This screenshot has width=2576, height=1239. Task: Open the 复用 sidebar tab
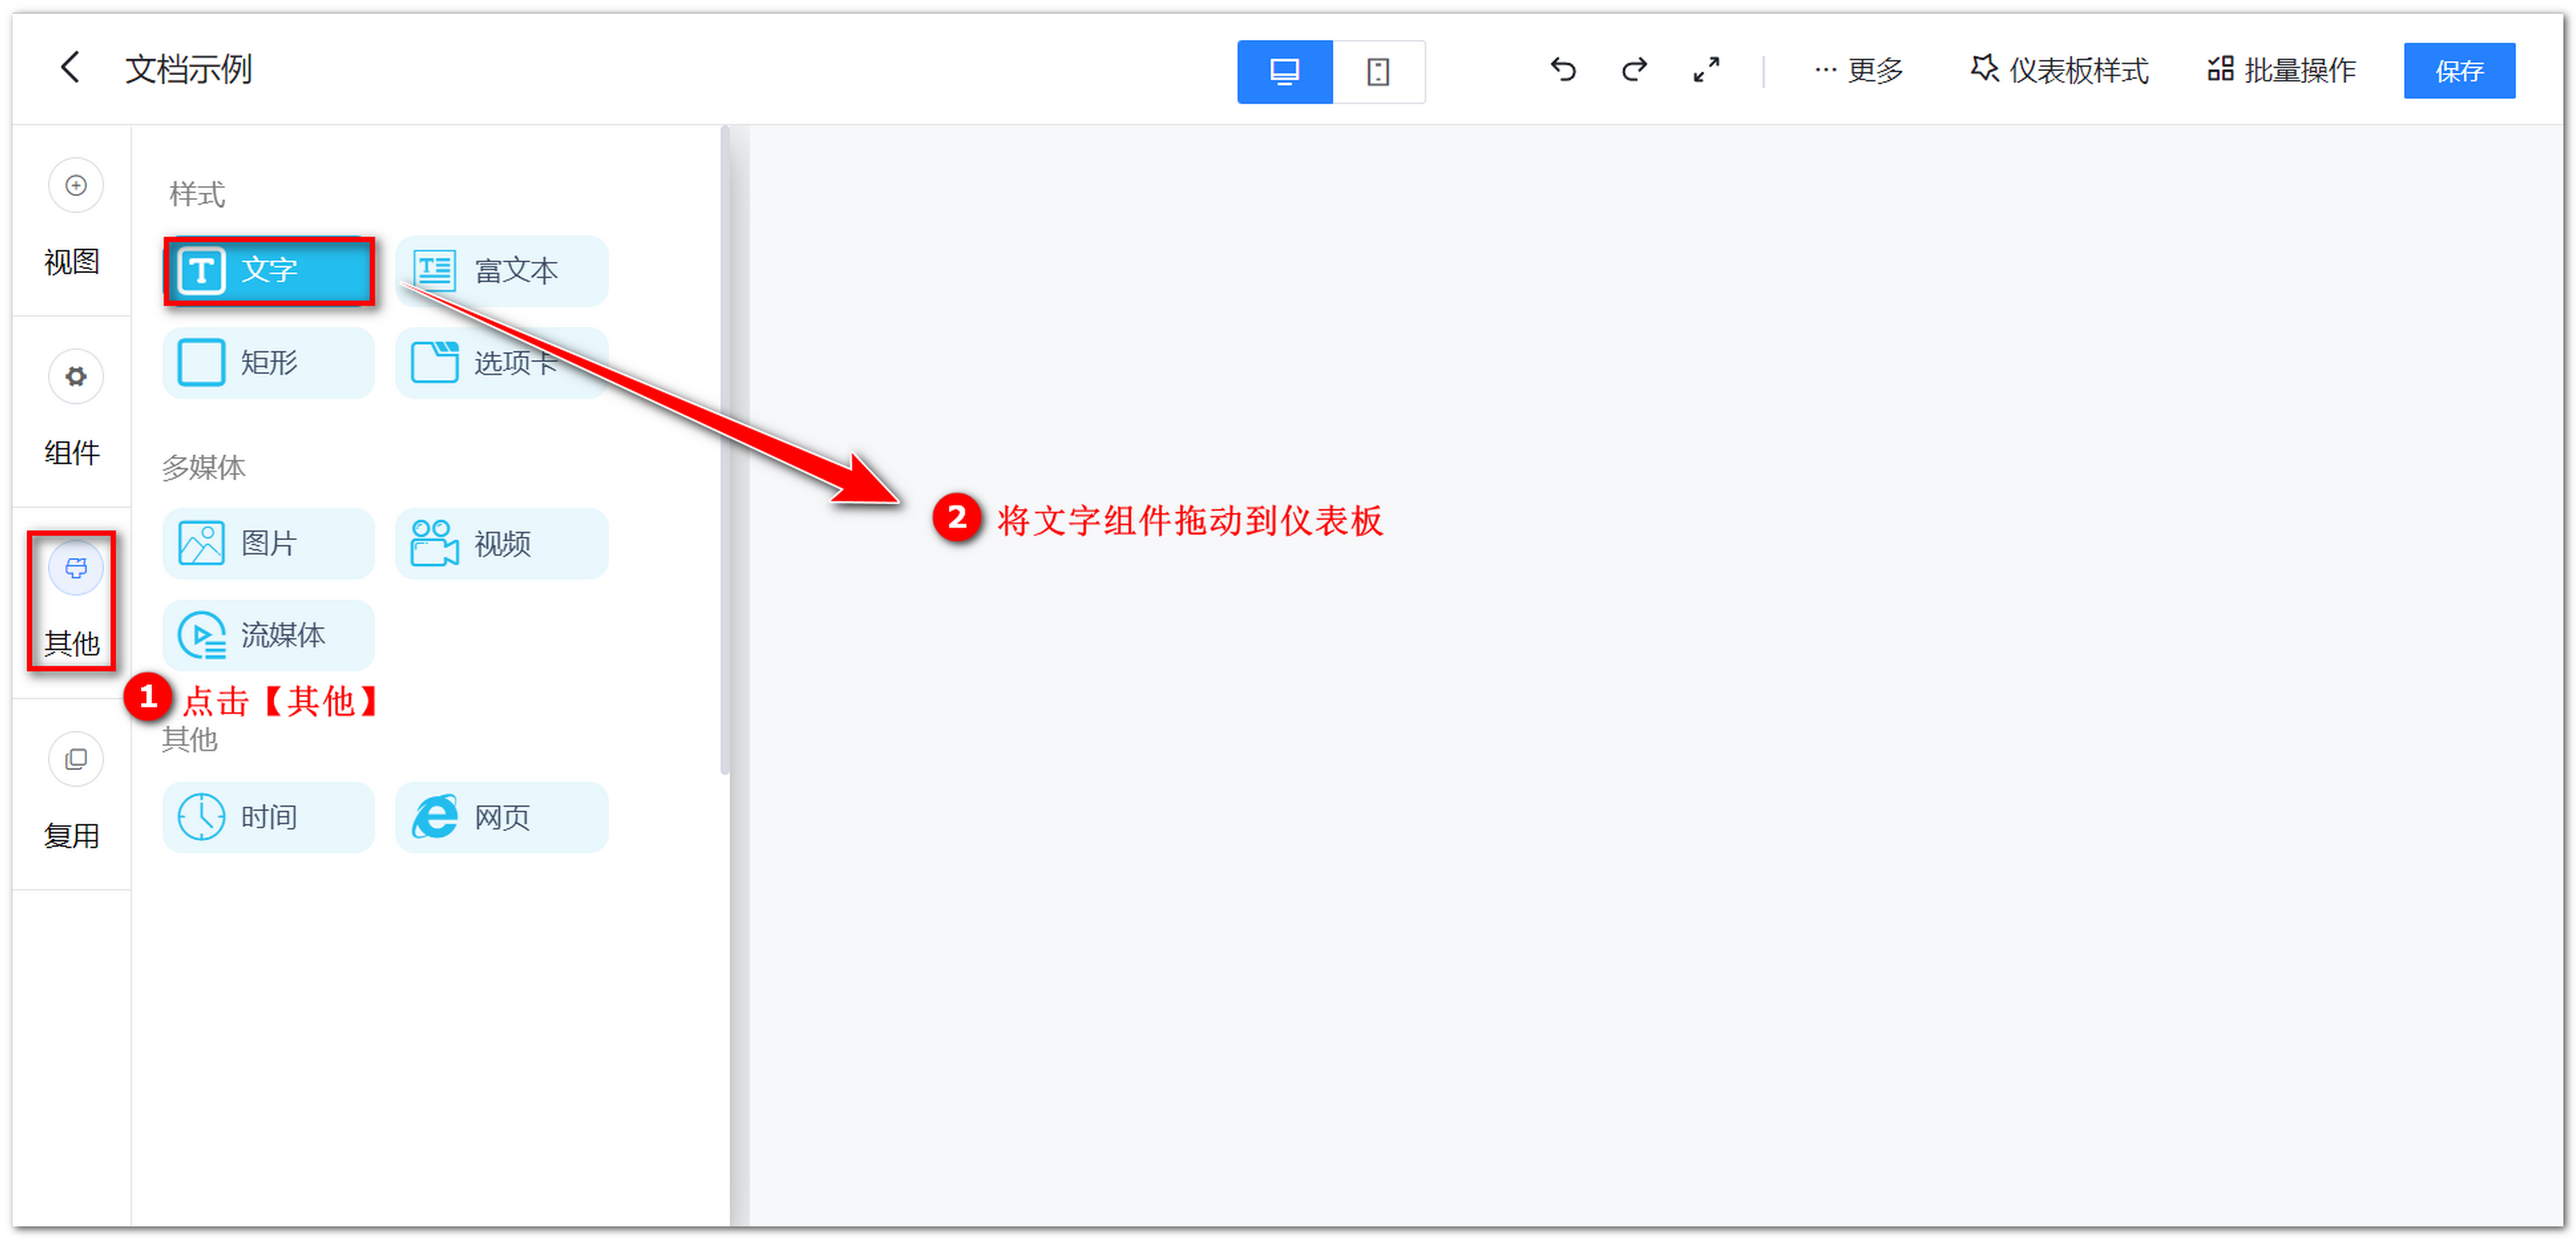point(73,793)
